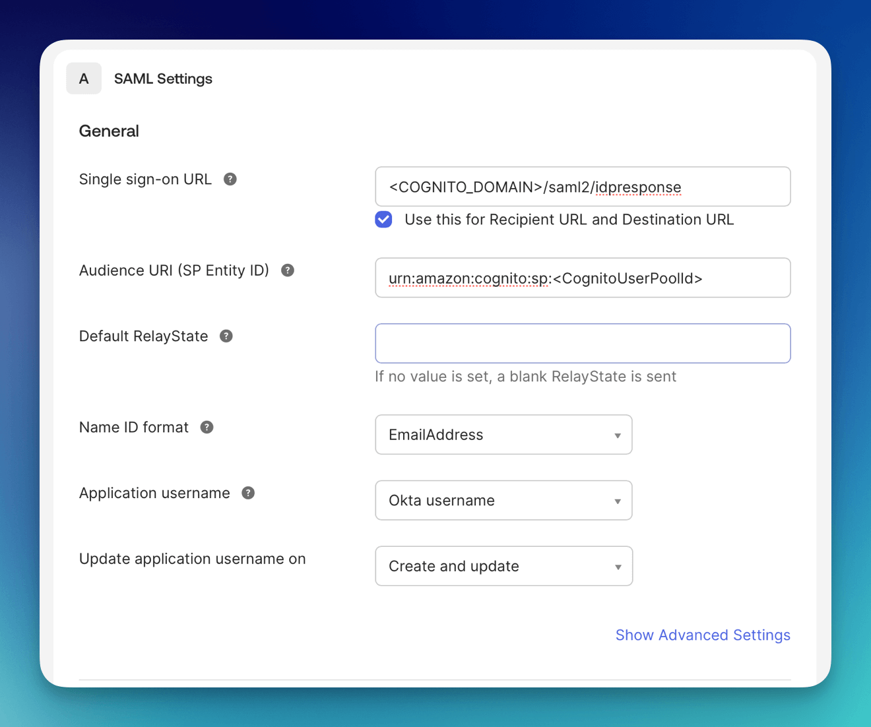Open help icon beside Audience URI label
Screen dimensions: 871x727
(288, 270)
